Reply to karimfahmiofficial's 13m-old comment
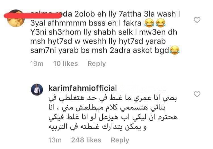This screenshot has width=213, height=149. (x=120, y=140)
